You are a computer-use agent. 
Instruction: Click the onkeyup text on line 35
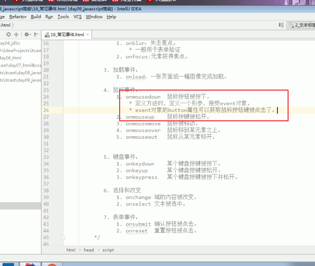(x=137, y=171)
